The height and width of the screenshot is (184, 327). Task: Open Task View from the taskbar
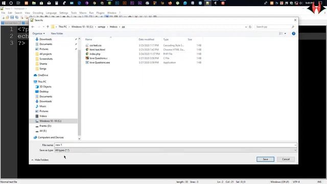click(18, 3)
